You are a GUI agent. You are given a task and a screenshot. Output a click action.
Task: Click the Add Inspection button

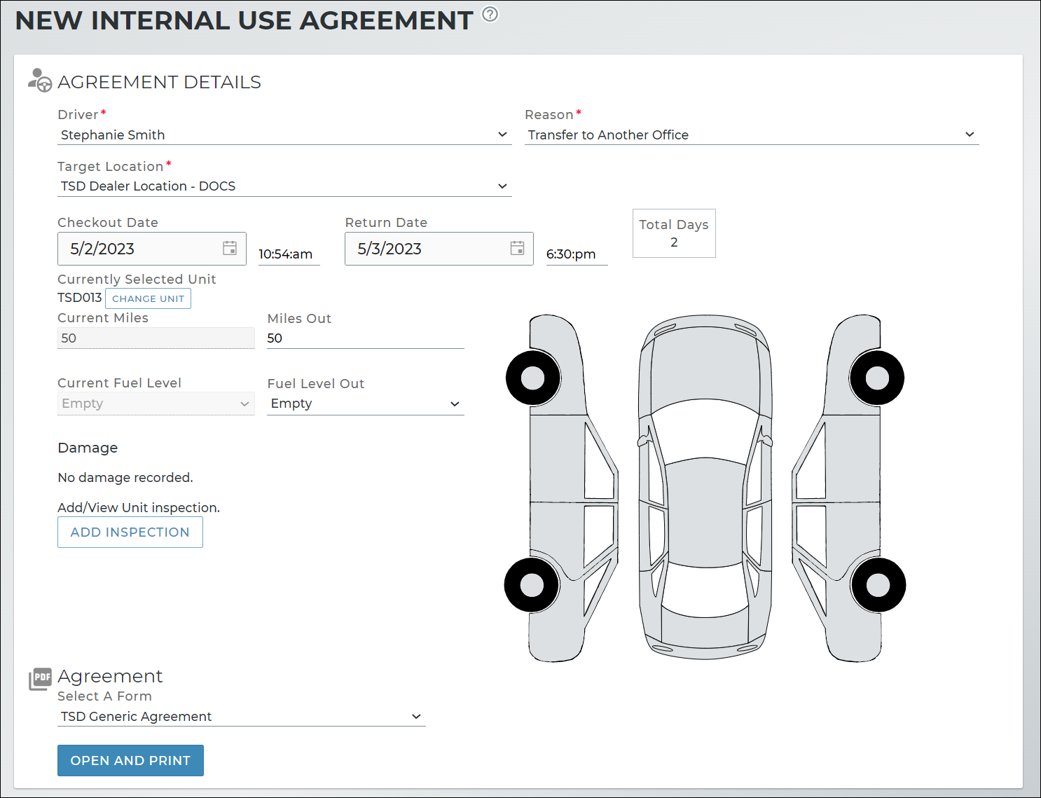tap(130, 532)
